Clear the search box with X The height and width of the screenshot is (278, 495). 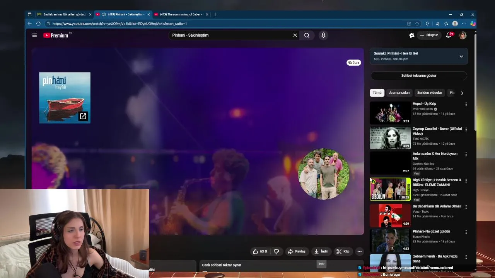pos(295,35)
